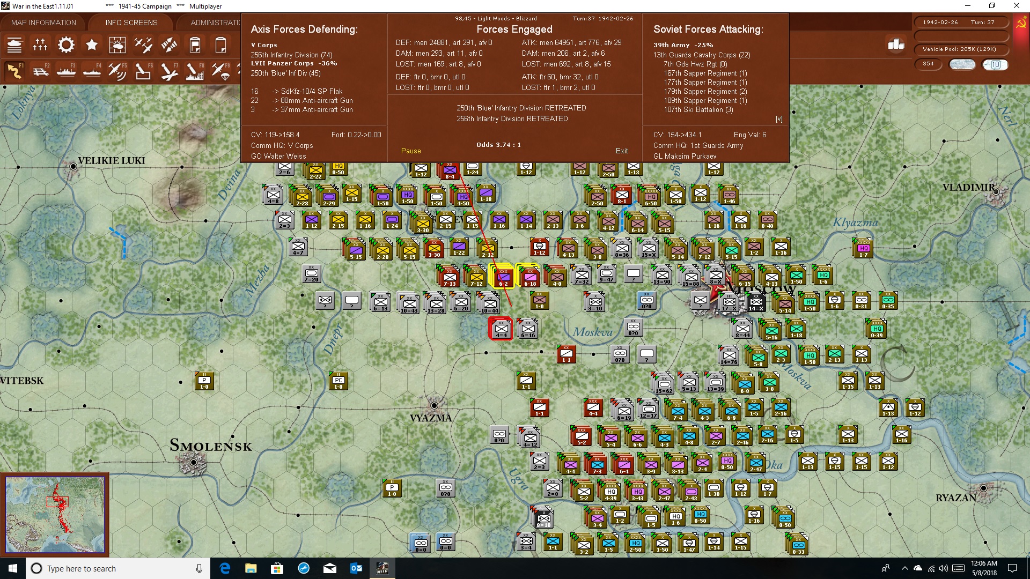Open the Order of Battle tank list icon

point(14,45)
